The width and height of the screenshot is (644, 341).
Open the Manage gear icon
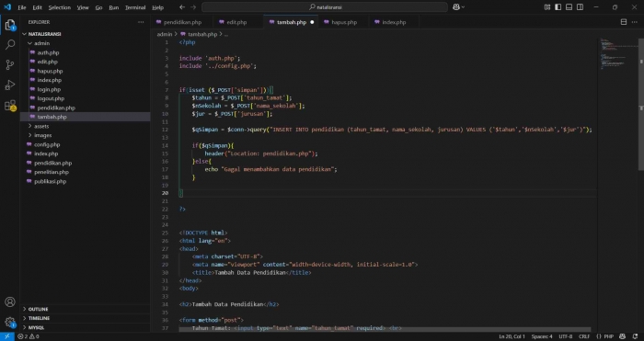[10, 322]
